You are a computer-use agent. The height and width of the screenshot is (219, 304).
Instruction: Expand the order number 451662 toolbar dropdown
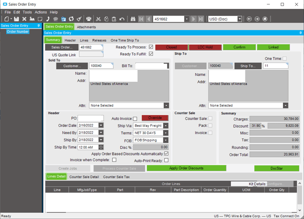point(187,19)
